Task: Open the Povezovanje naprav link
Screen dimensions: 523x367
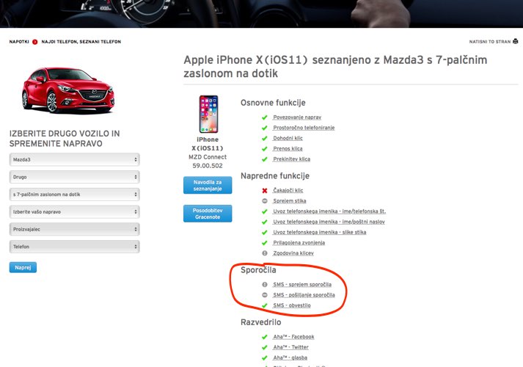Action: pos(297,117)
